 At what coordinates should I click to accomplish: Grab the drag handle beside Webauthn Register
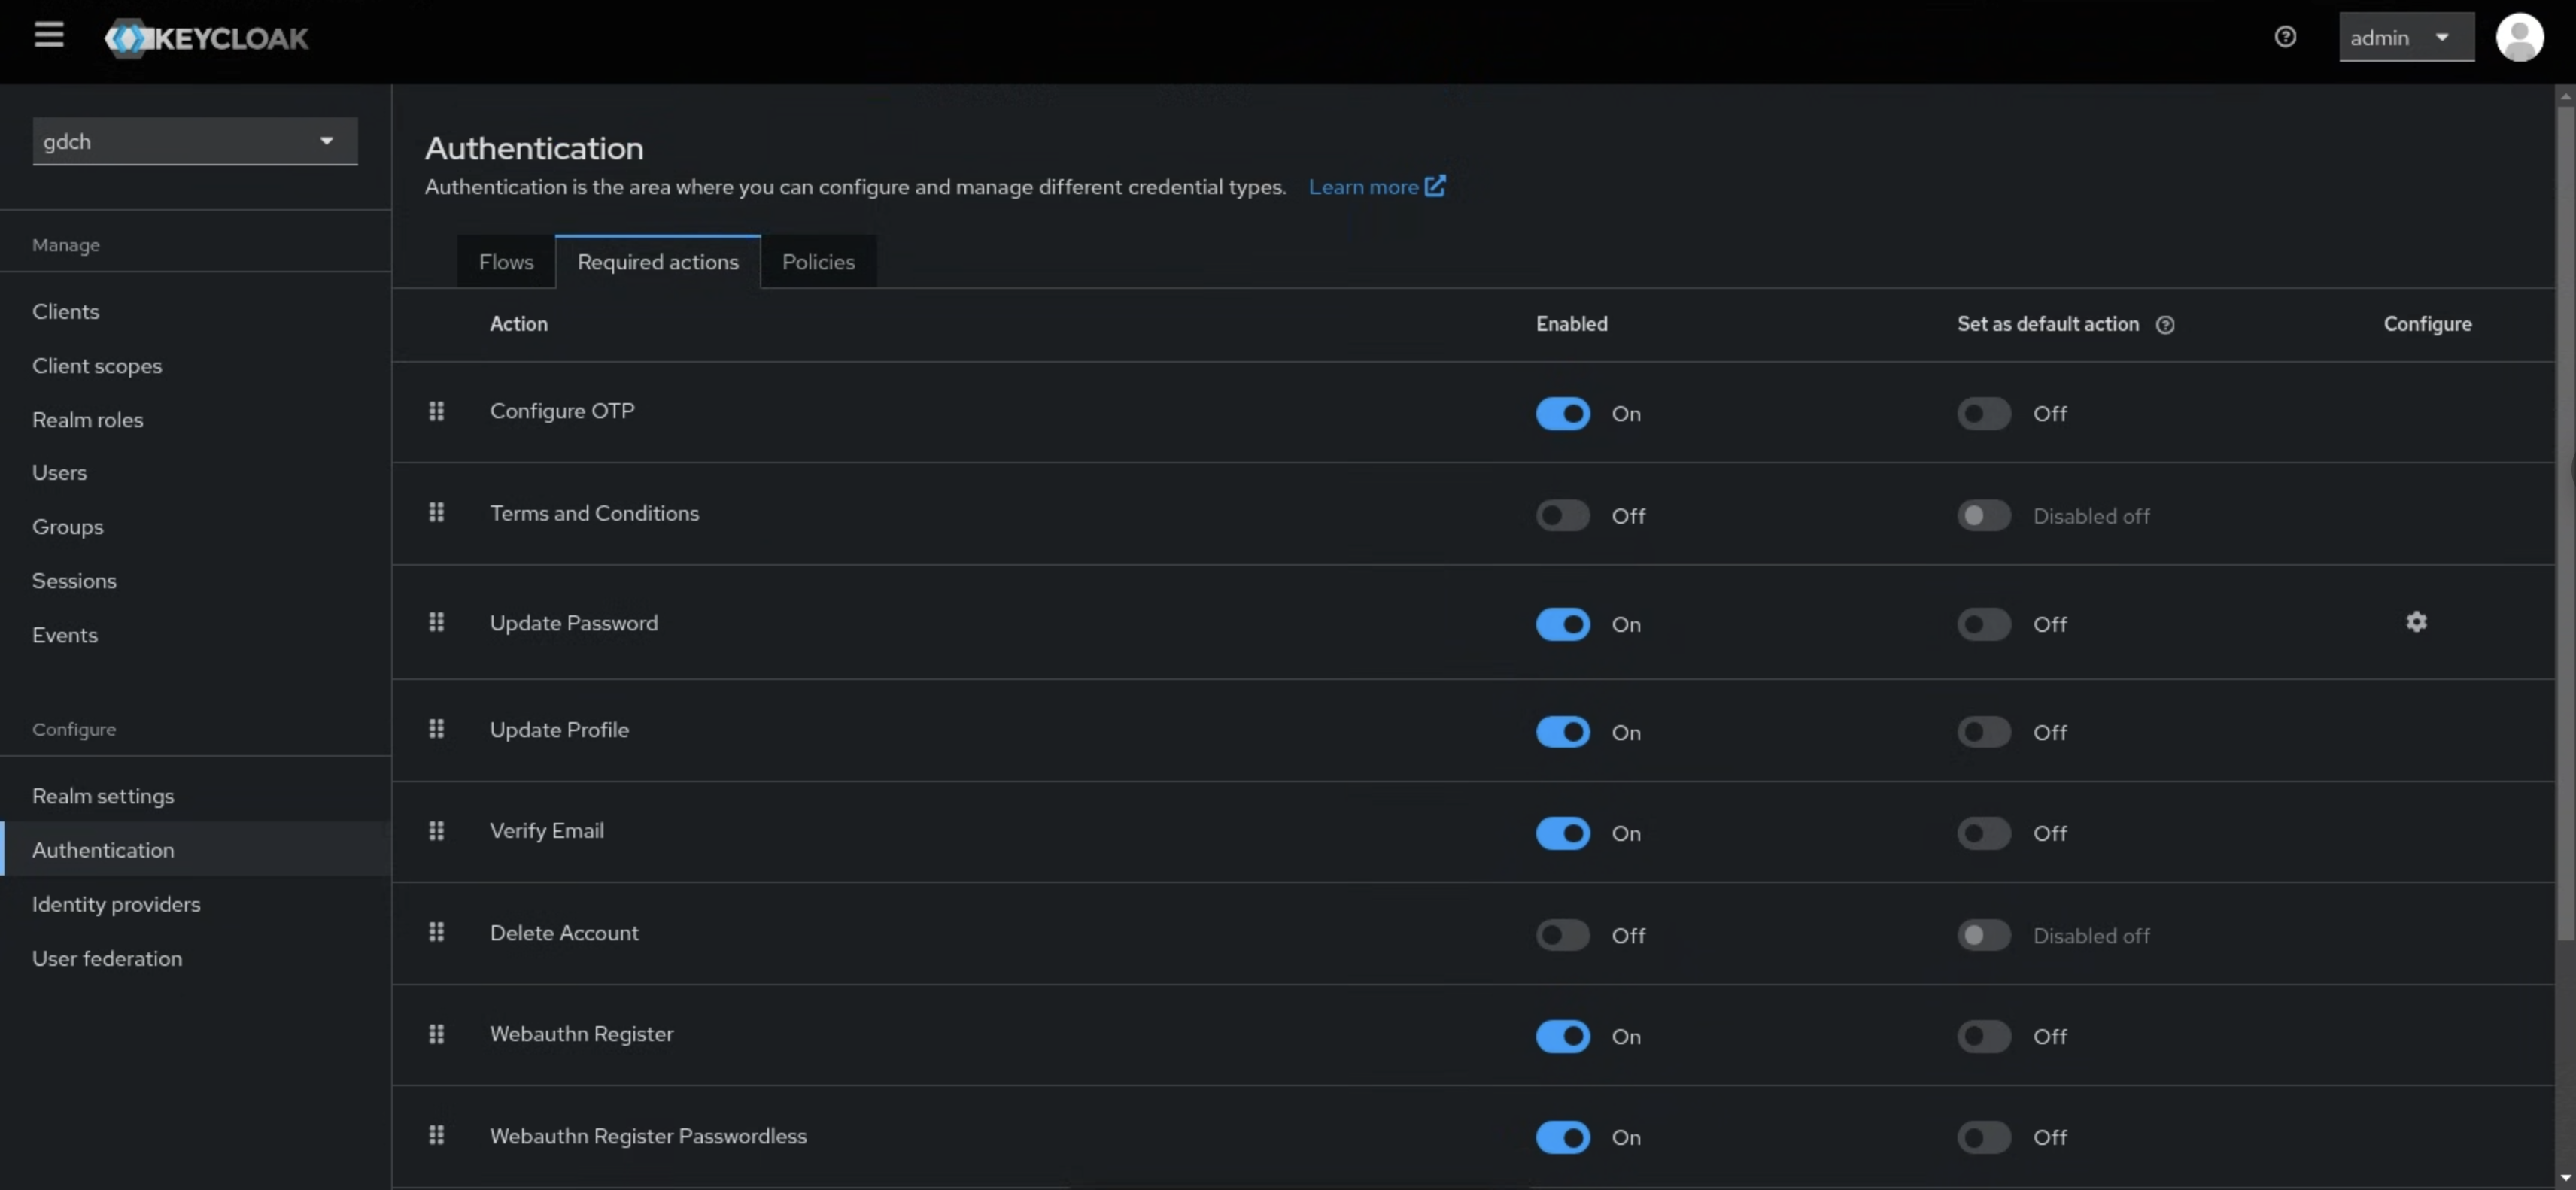436,1034
